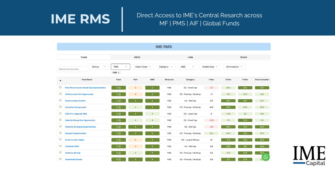Click heart icon next to Carnelian Compounder
Image resolution: width=335 pixels, height=175 pixels.
[x=60, y=107]
